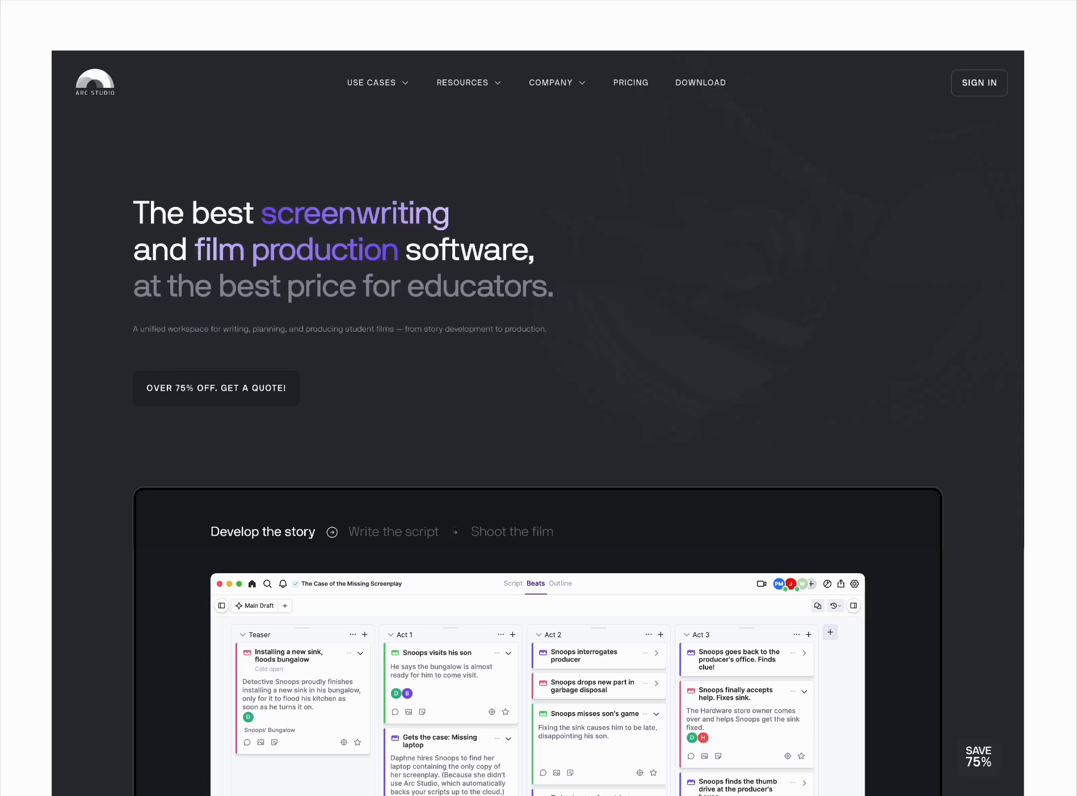Collapse the Teaser column
Viewport: 1077px width, 796px height.
tap(243, 634)
